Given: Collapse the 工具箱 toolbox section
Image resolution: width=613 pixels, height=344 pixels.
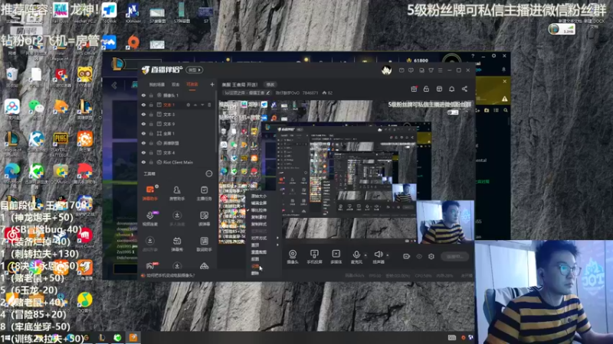Looking at the screenshot, I should coord(209,174).
